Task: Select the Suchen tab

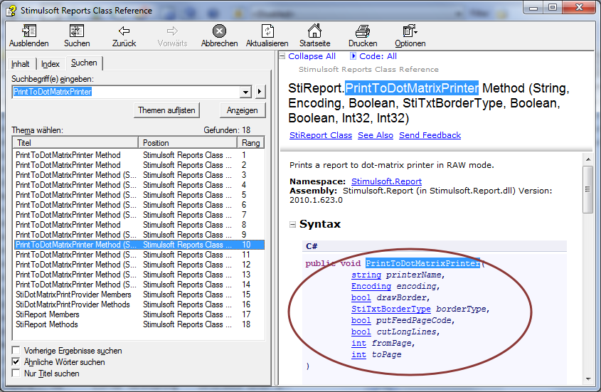Action: click(85, 63)
